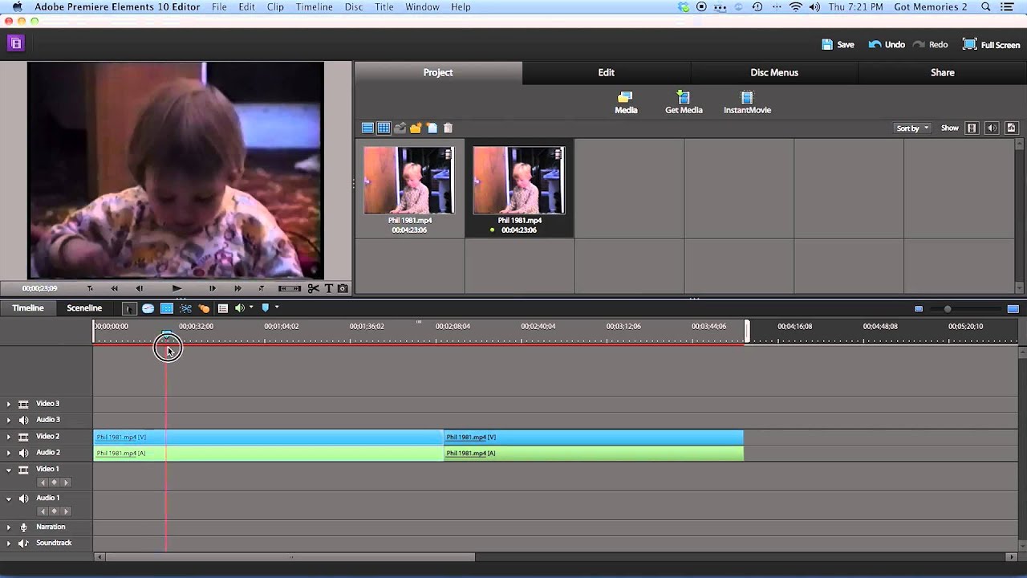This screenshot has width=1027, height=578.
Task: Fast forward the preview playback
Action: pyautogui.click(x=237, y=288)
